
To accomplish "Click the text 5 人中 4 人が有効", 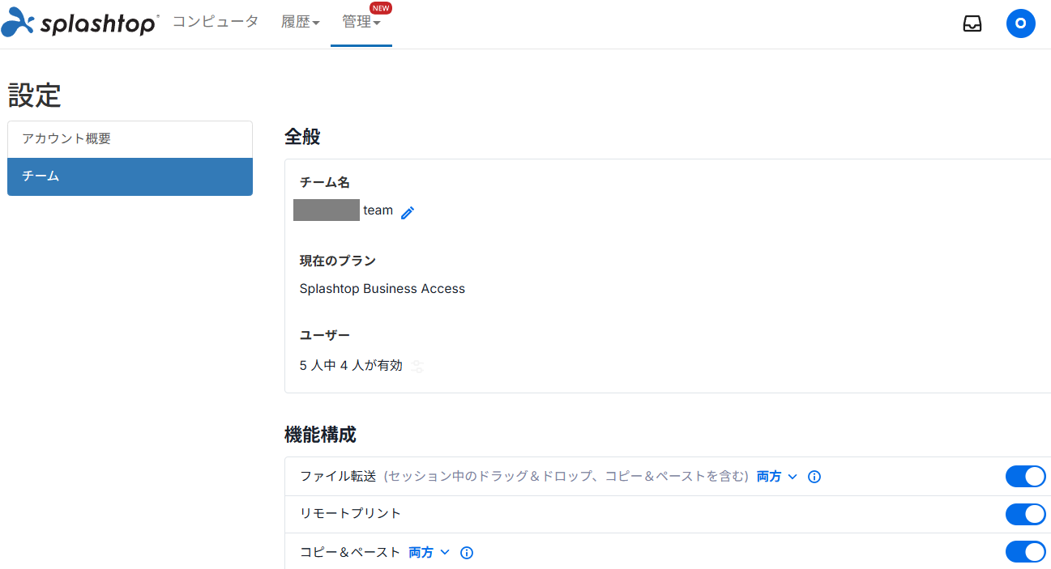I will pyautogui.click(x=351, y=366).
